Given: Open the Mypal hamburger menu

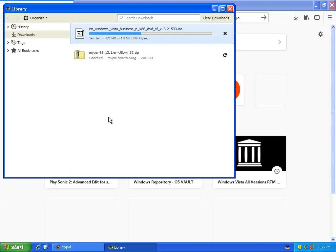Looking at the screenshot, I should point(330,18).
